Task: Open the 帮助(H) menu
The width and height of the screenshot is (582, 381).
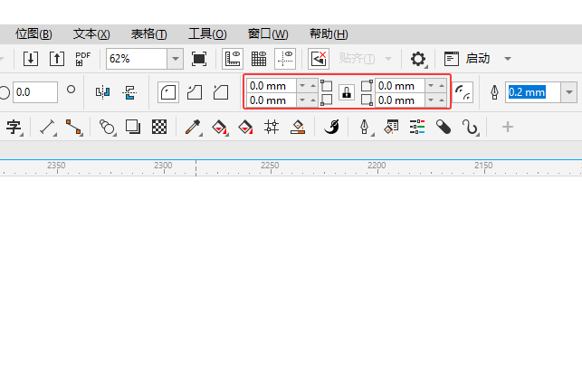Action: click(329, 34)
